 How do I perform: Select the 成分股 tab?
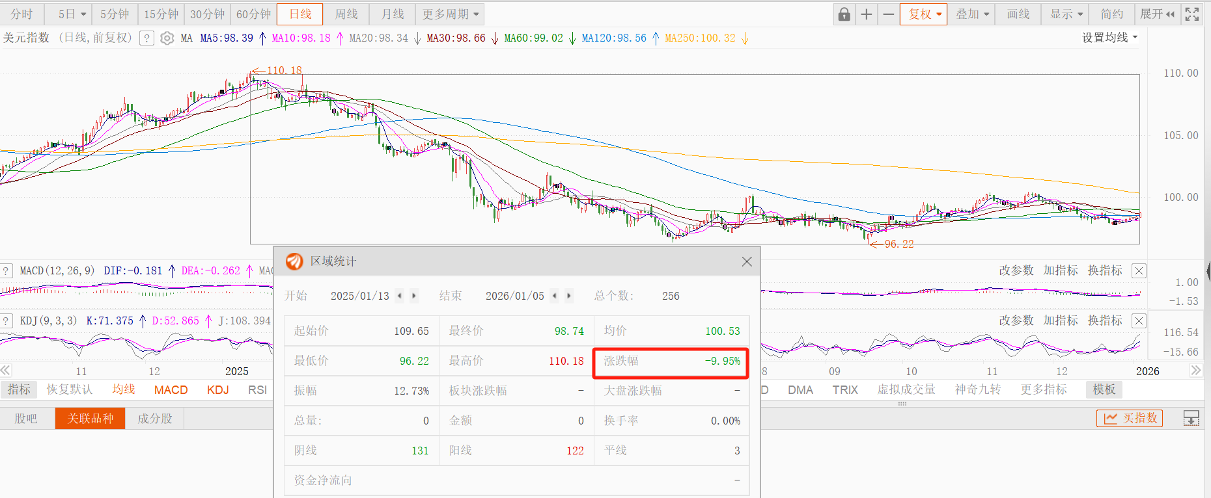coord(155,419)
